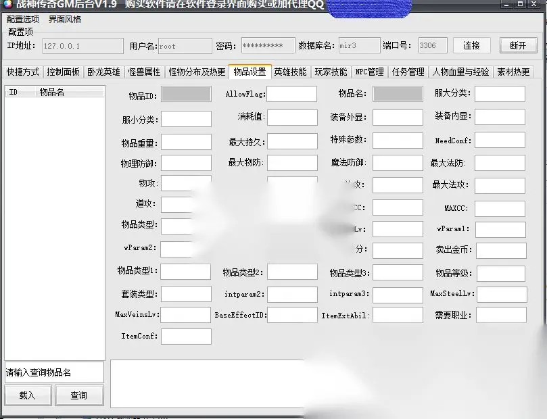Click the 物品重量 input field
Viewport: 547px width, 419px height.
pyautogui.click(x=187, y=142)
